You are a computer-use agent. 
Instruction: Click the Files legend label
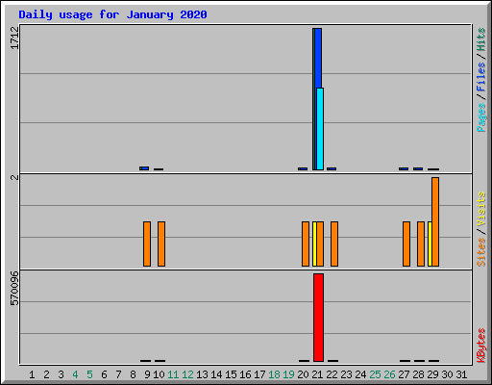click(481, 77)
